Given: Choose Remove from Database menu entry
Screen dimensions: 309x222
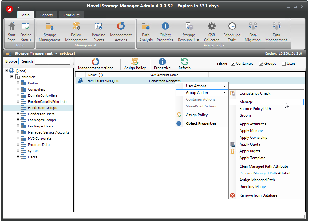Looking at the screenshot, I should pos(258,195).
